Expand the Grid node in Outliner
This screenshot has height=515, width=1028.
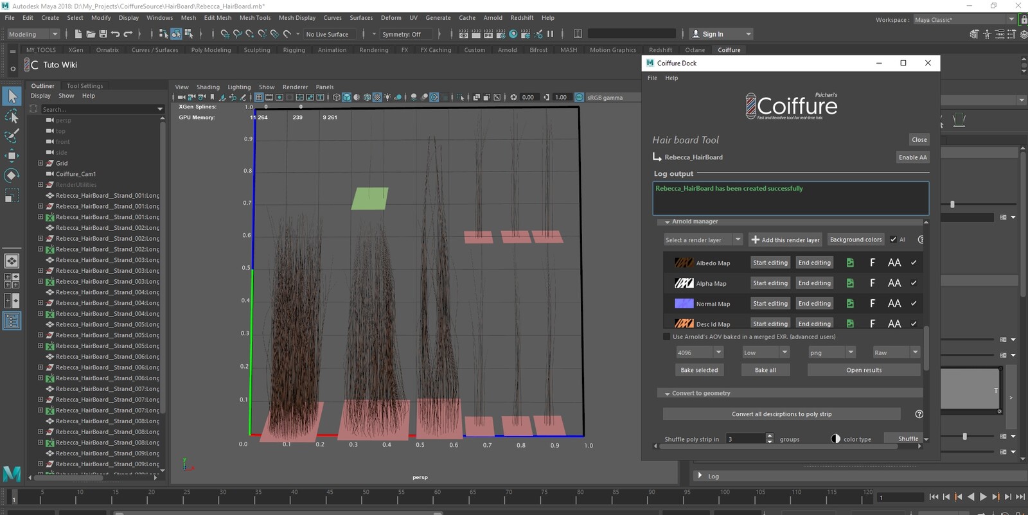pyautogui.click(x=40, y=163)
